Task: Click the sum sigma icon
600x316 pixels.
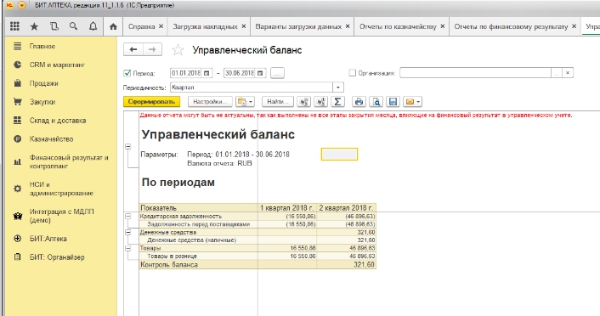Action: (337, 102)
